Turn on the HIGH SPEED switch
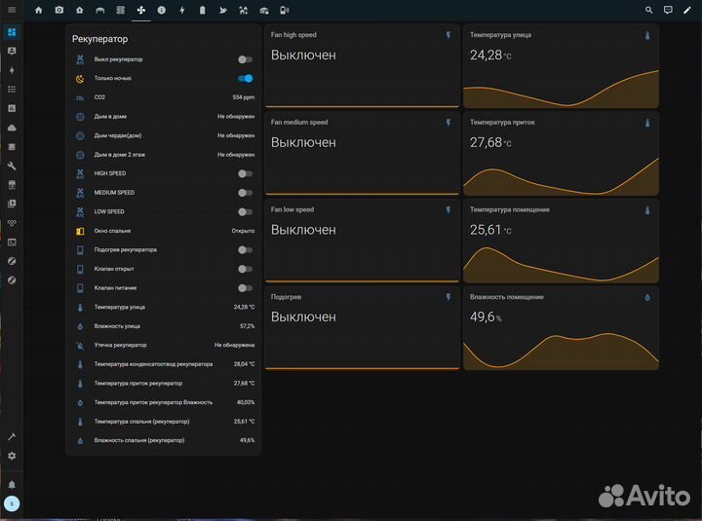702x521 pixels. [245, 173]
